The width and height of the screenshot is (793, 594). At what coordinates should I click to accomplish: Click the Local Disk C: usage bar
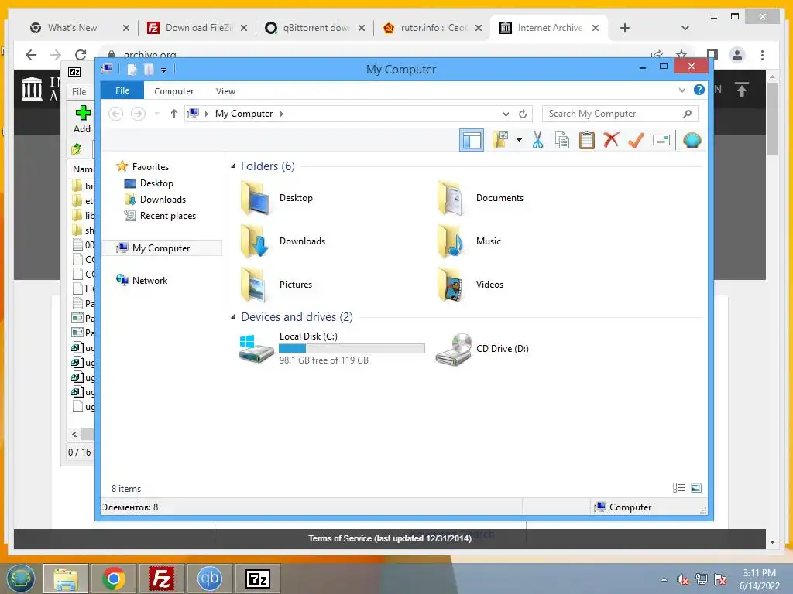pyautogui.click(x=352, y=349)
